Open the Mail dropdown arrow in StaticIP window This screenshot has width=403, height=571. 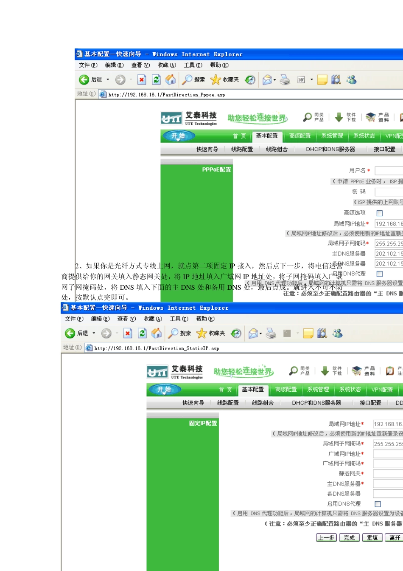click(261, 334)
